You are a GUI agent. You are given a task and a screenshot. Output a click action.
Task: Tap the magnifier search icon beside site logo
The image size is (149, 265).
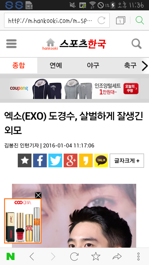(137, 44)
